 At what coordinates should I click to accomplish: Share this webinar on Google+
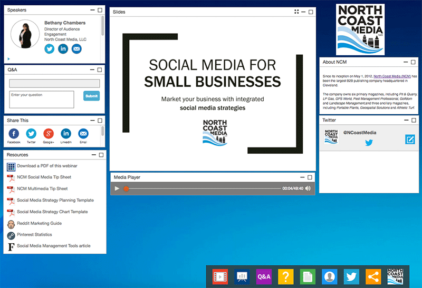(x=49, y=134)
